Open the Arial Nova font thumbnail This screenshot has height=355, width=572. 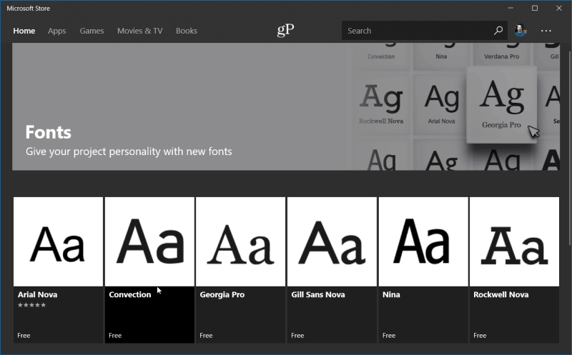click(x=59, y=241)
